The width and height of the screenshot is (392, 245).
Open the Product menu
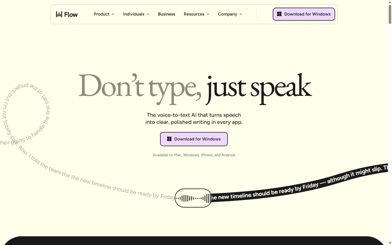coord(104,14)
